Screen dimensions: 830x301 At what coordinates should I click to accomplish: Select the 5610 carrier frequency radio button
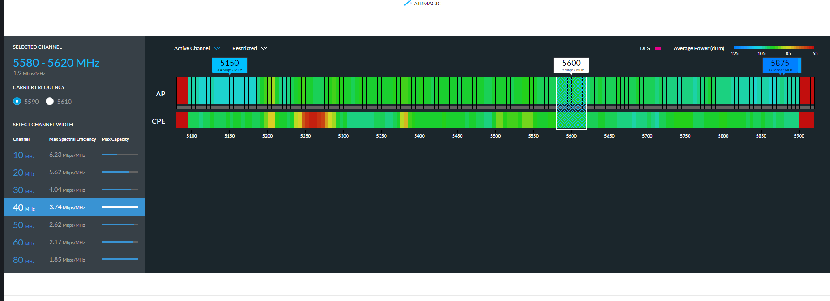[50, 101]
